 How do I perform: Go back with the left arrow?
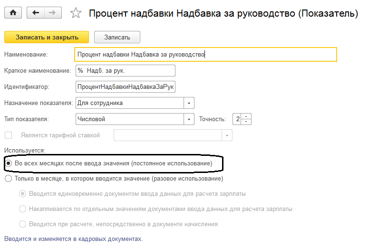point(36,13)
